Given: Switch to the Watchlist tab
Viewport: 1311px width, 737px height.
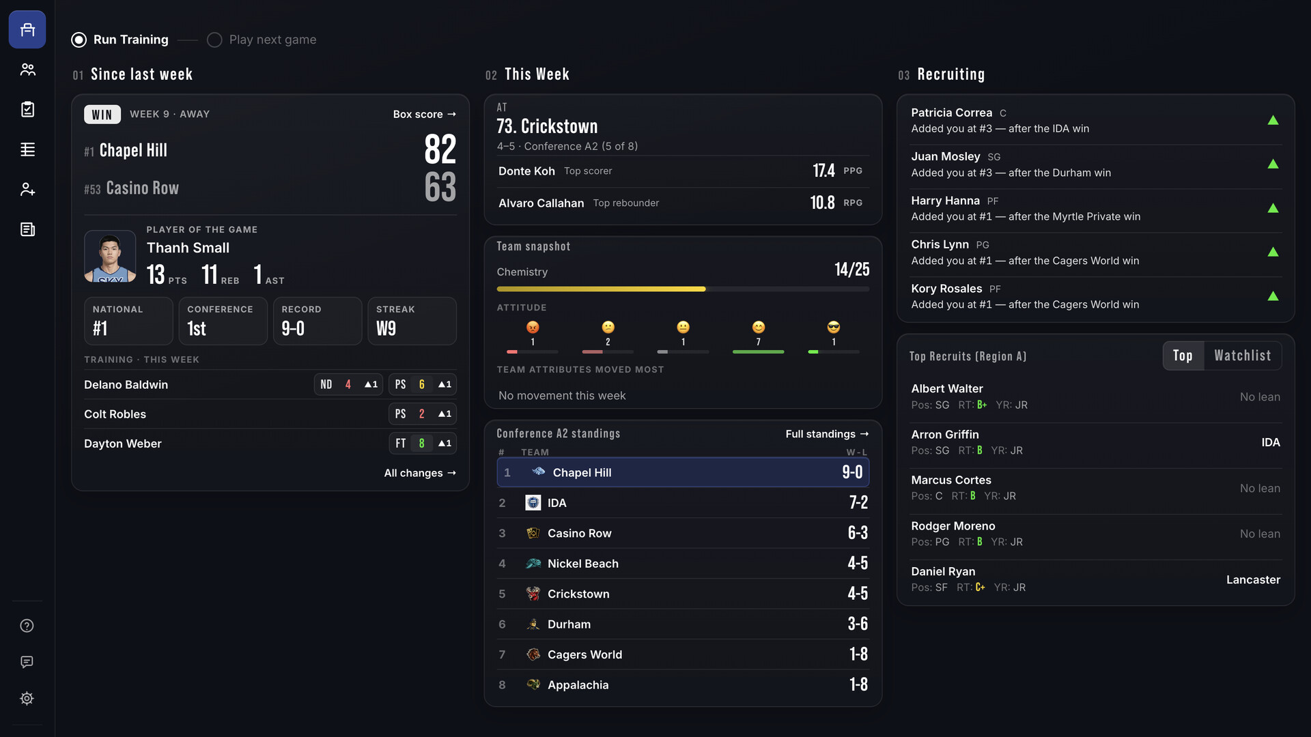Looking at the screenshot, I should point(1242,356).
